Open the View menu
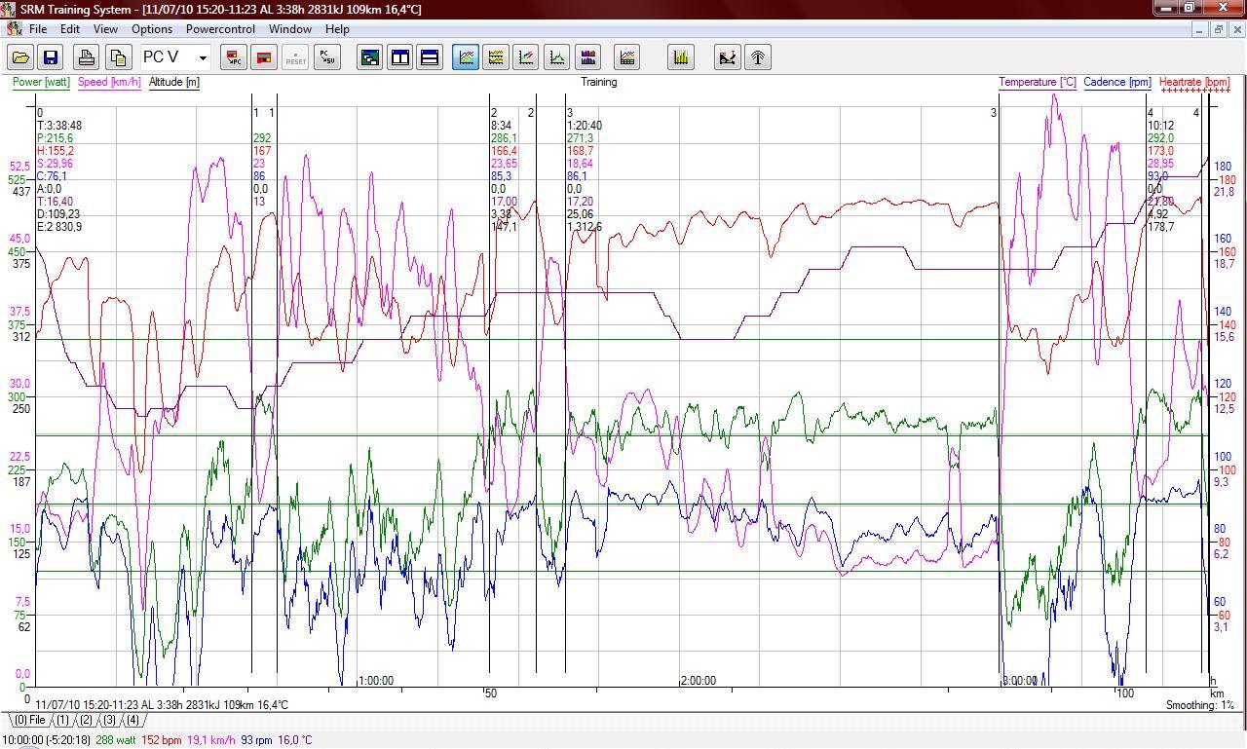The image size is (1247, 749). [x=105, y=29]
